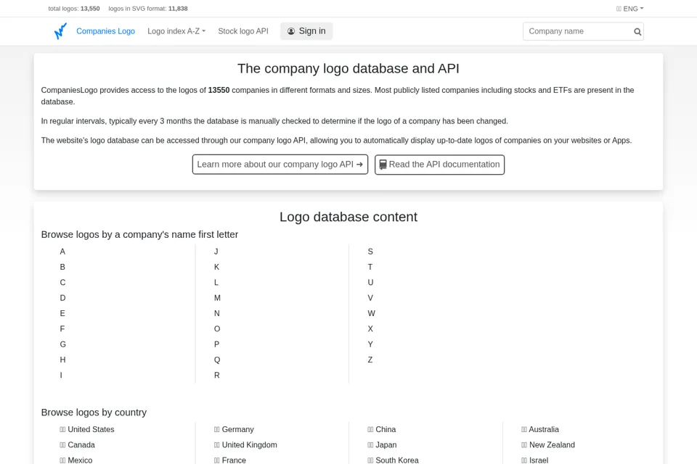Screen dimensions: 697x464
Task: Click the user icon in Sign in button
Action: pyautogui.click(x=291, y=31)
